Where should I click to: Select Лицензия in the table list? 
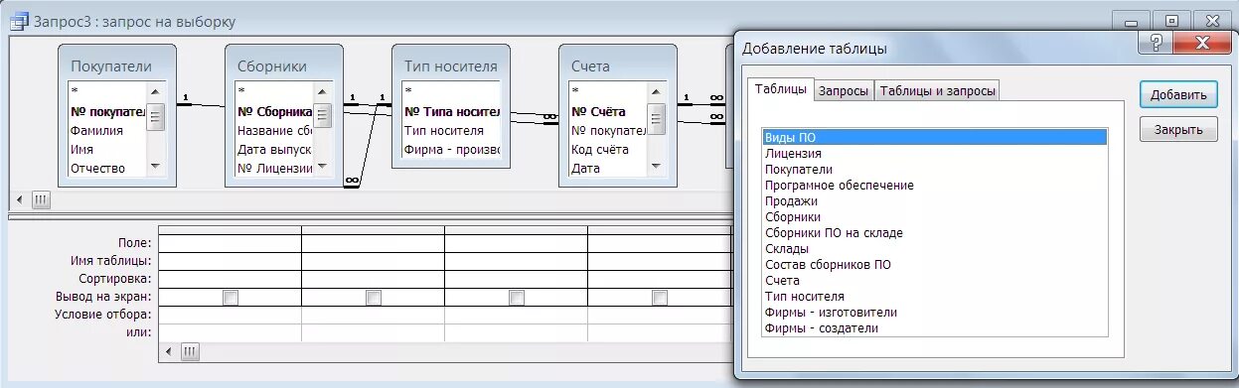934,154
